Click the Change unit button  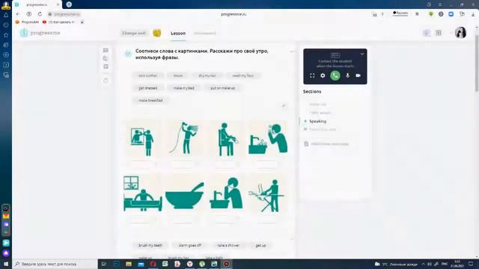click(134, 33)
